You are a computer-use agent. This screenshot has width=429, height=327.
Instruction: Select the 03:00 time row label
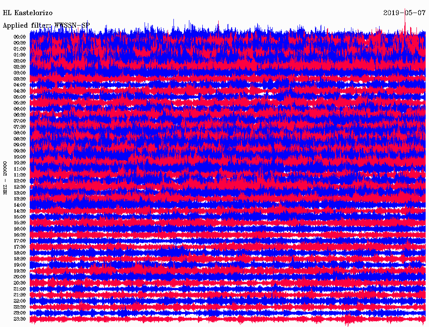[20, 73]
